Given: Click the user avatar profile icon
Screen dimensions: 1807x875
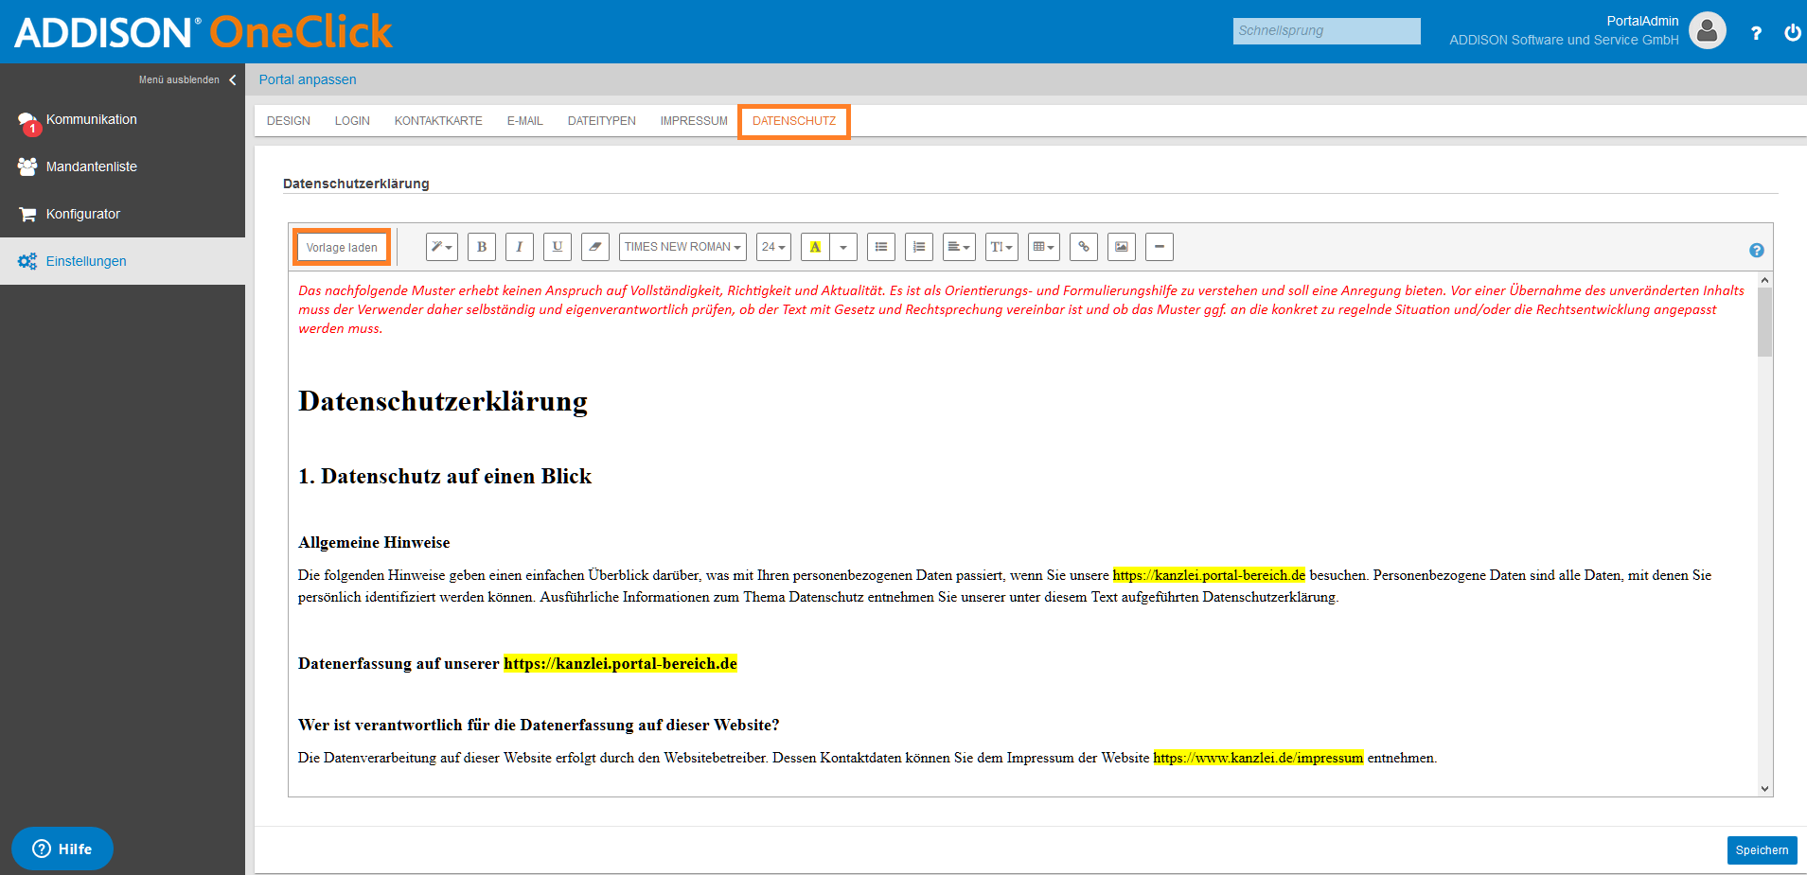Looking at the screenshot, I should coord(1708,30).
